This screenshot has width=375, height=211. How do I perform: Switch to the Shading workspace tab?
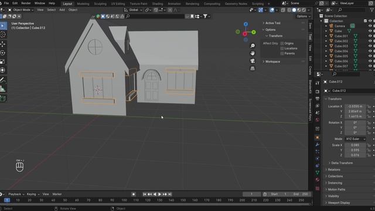tap(158, 4)
